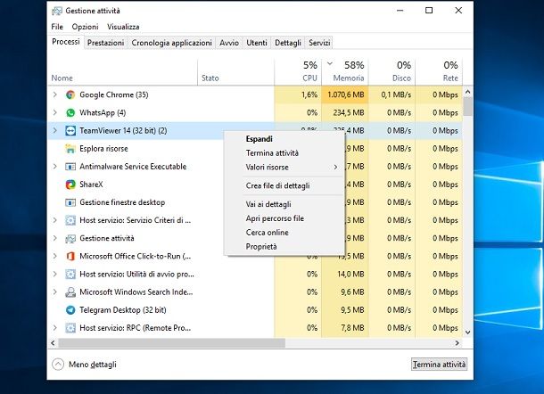544x394 pixels.
Task: Click the Meno dettagli circle arrow icon
Action: 58,365
